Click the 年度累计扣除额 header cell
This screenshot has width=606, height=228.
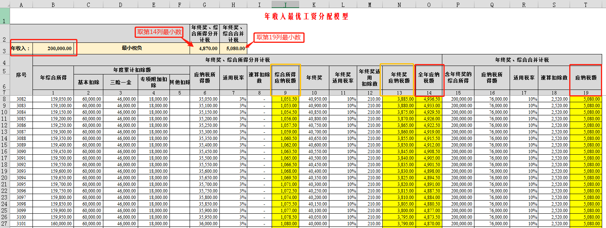tap(132, 70)
